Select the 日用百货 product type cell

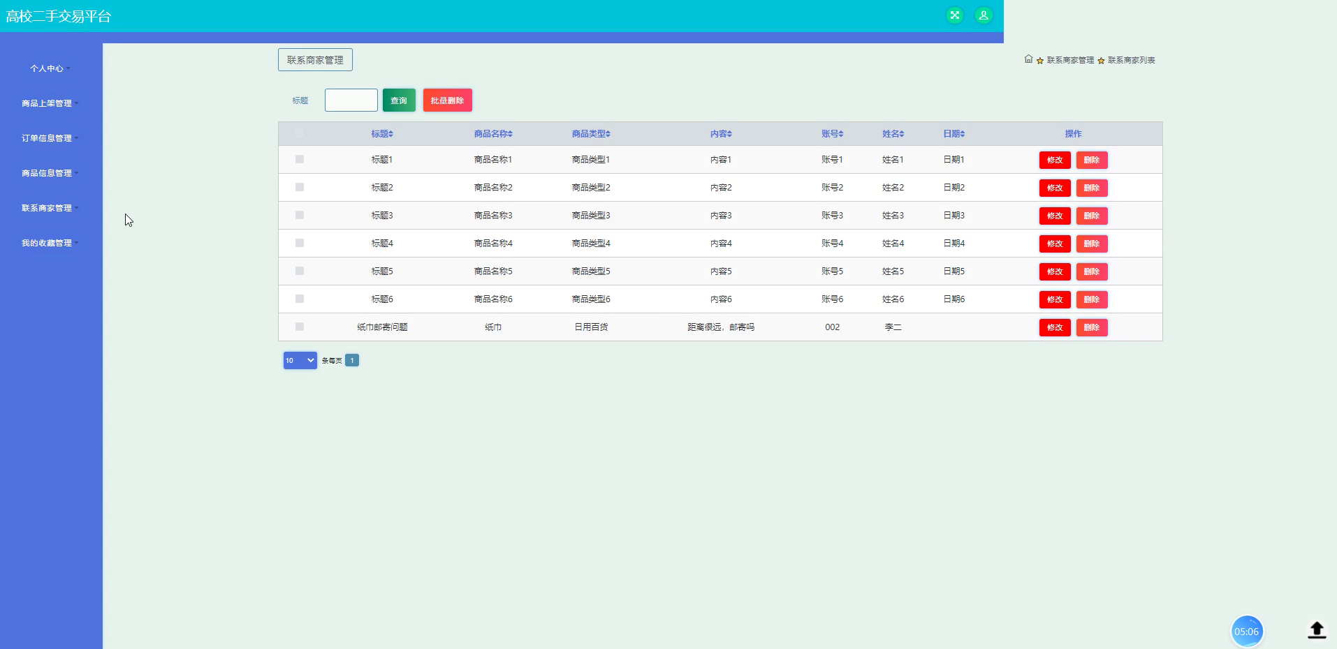click(x=591, y=327)
